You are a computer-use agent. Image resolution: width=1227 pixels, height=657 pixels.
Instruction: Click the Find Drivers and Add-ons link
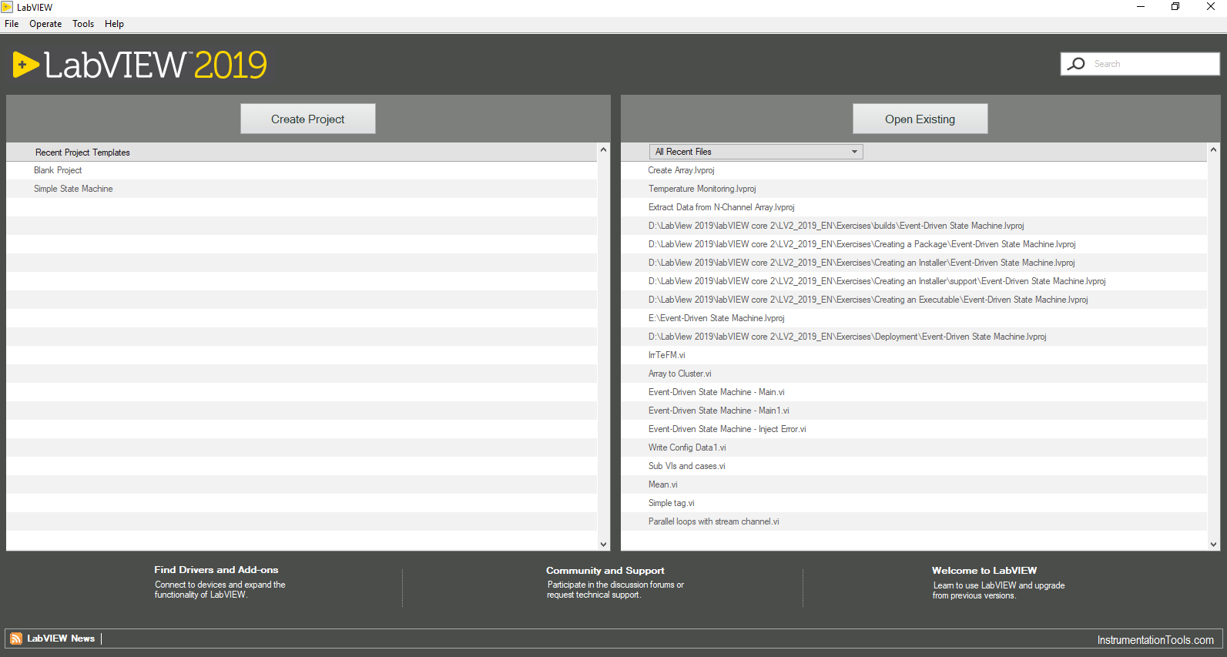pos(216,570)
